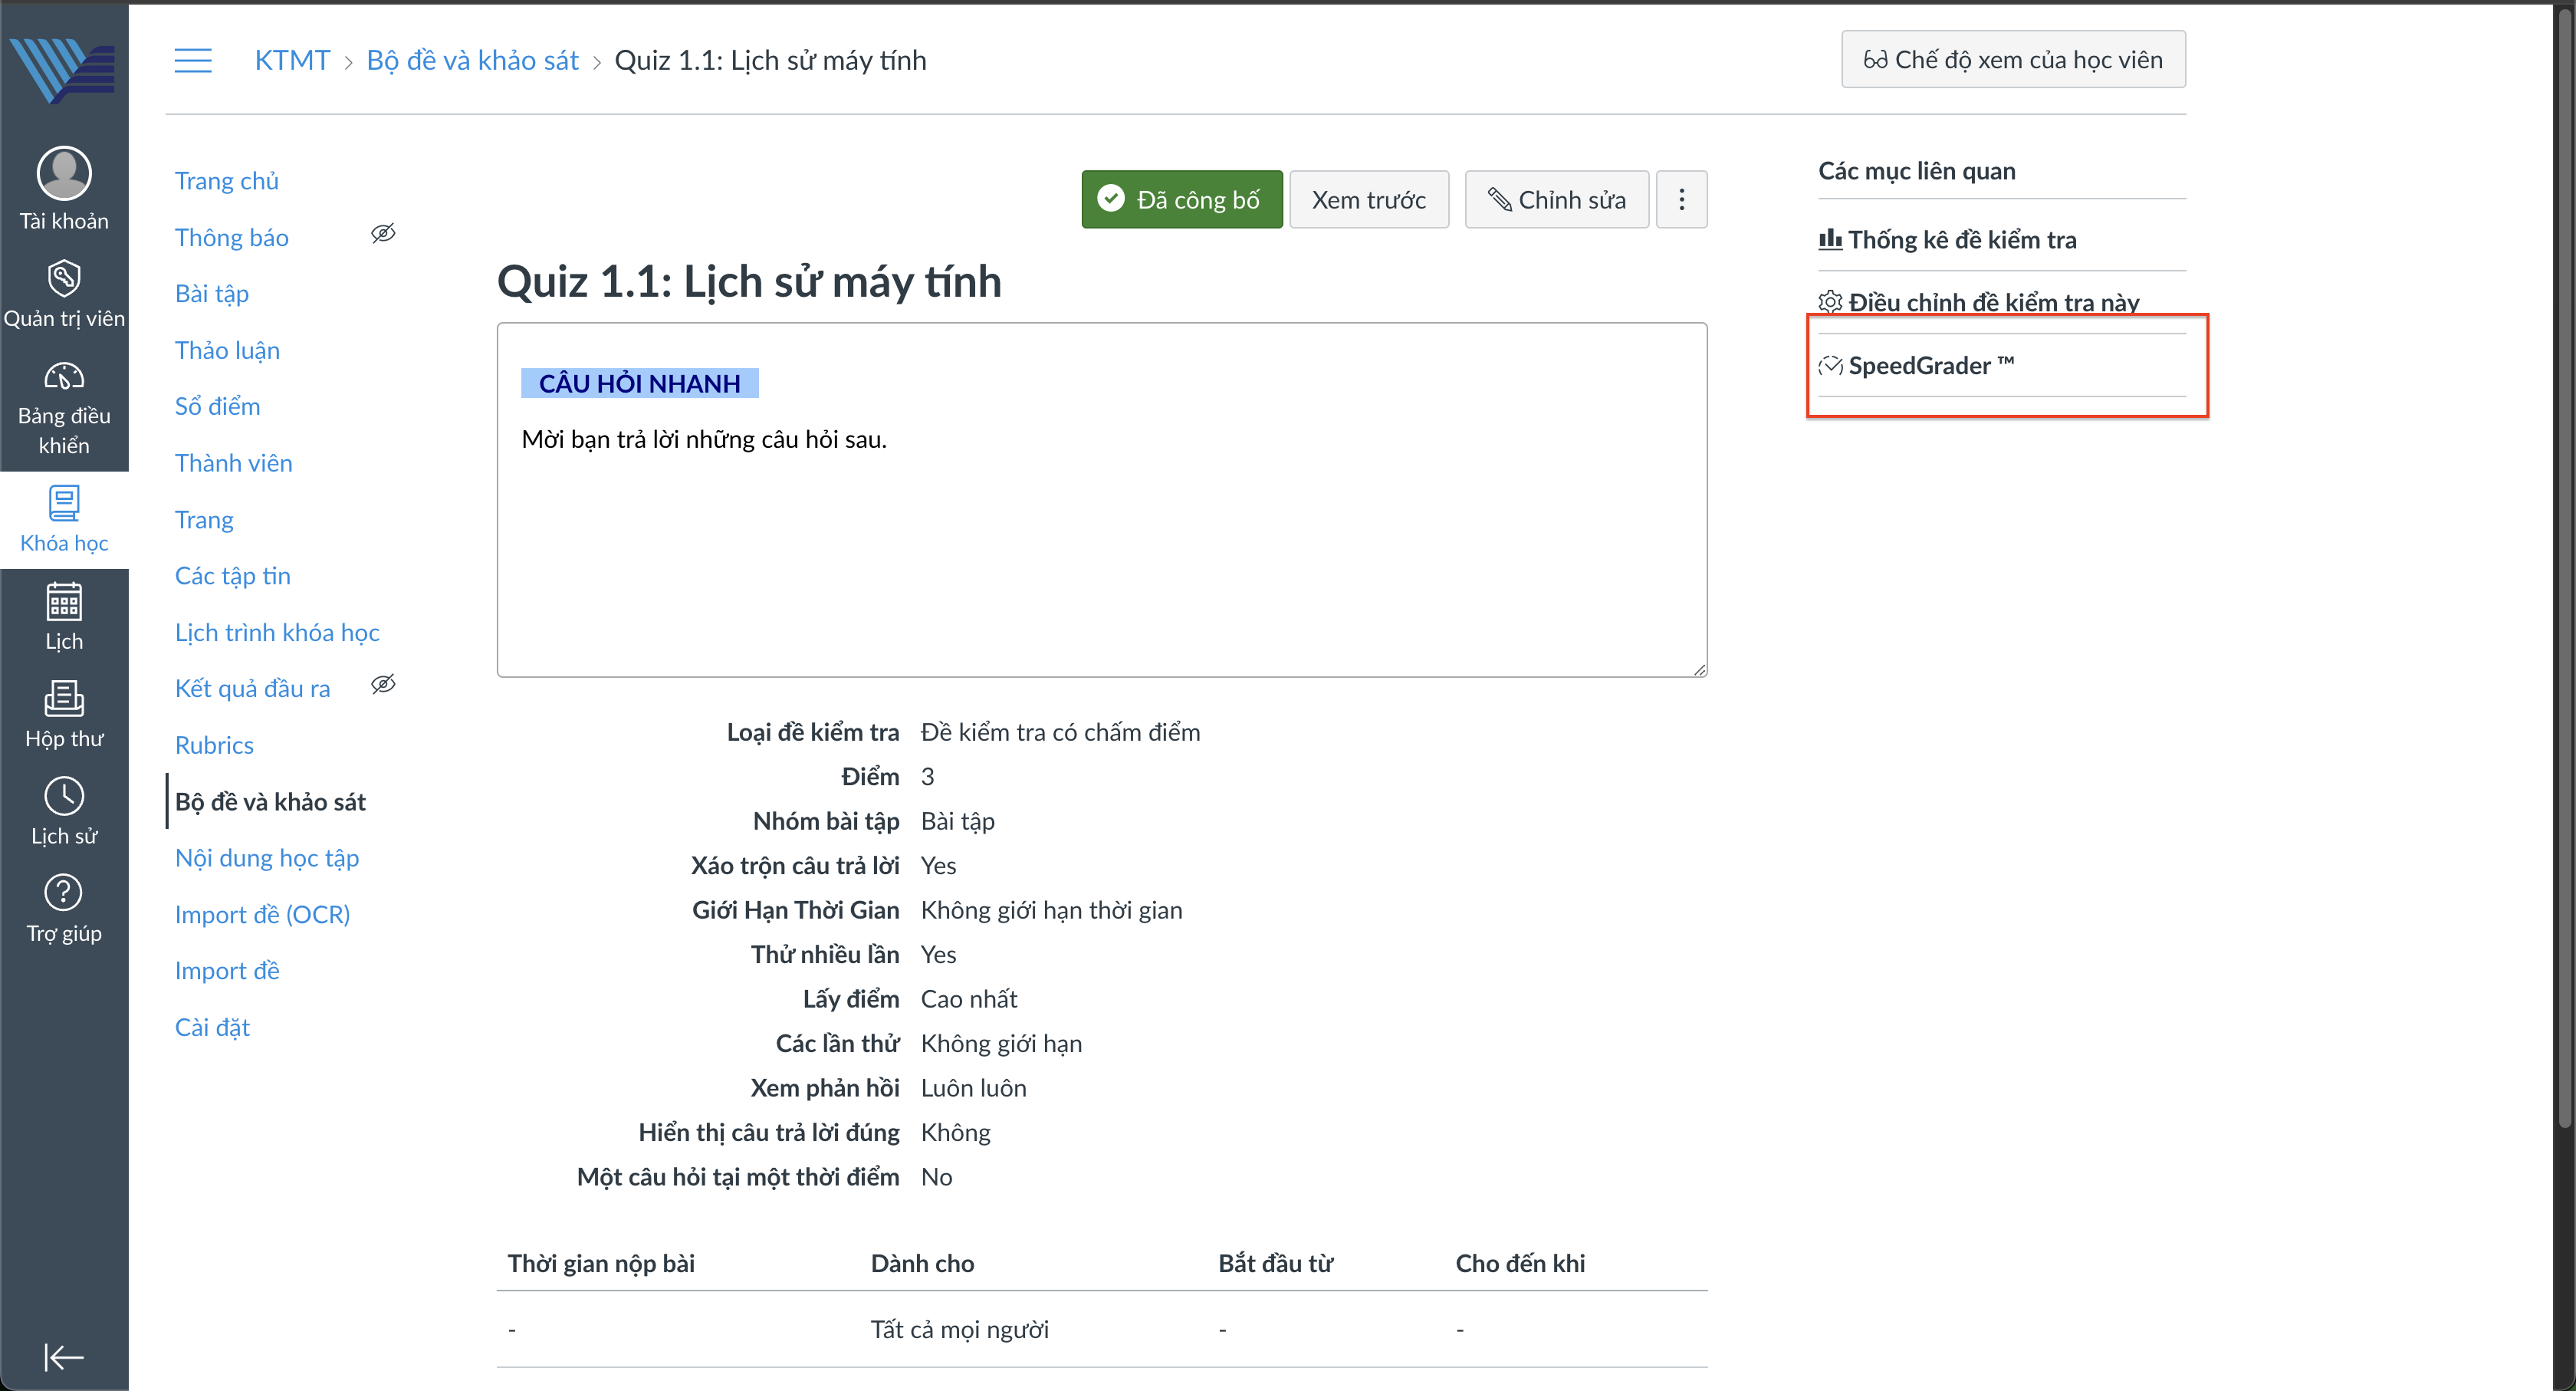The height and width of the screenshot is (1391, 2576).
Task: Open Bộ đề và khảo sát in course menu
Action: (270, 802)
